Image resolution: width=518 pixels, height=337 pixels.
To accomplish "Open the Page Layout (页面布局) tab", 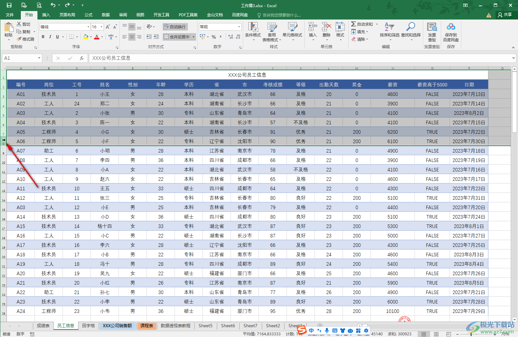I will 67,15.
